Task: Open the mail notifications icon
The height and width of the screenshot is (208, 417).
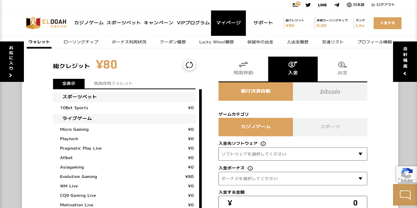Action: (296, 5)
